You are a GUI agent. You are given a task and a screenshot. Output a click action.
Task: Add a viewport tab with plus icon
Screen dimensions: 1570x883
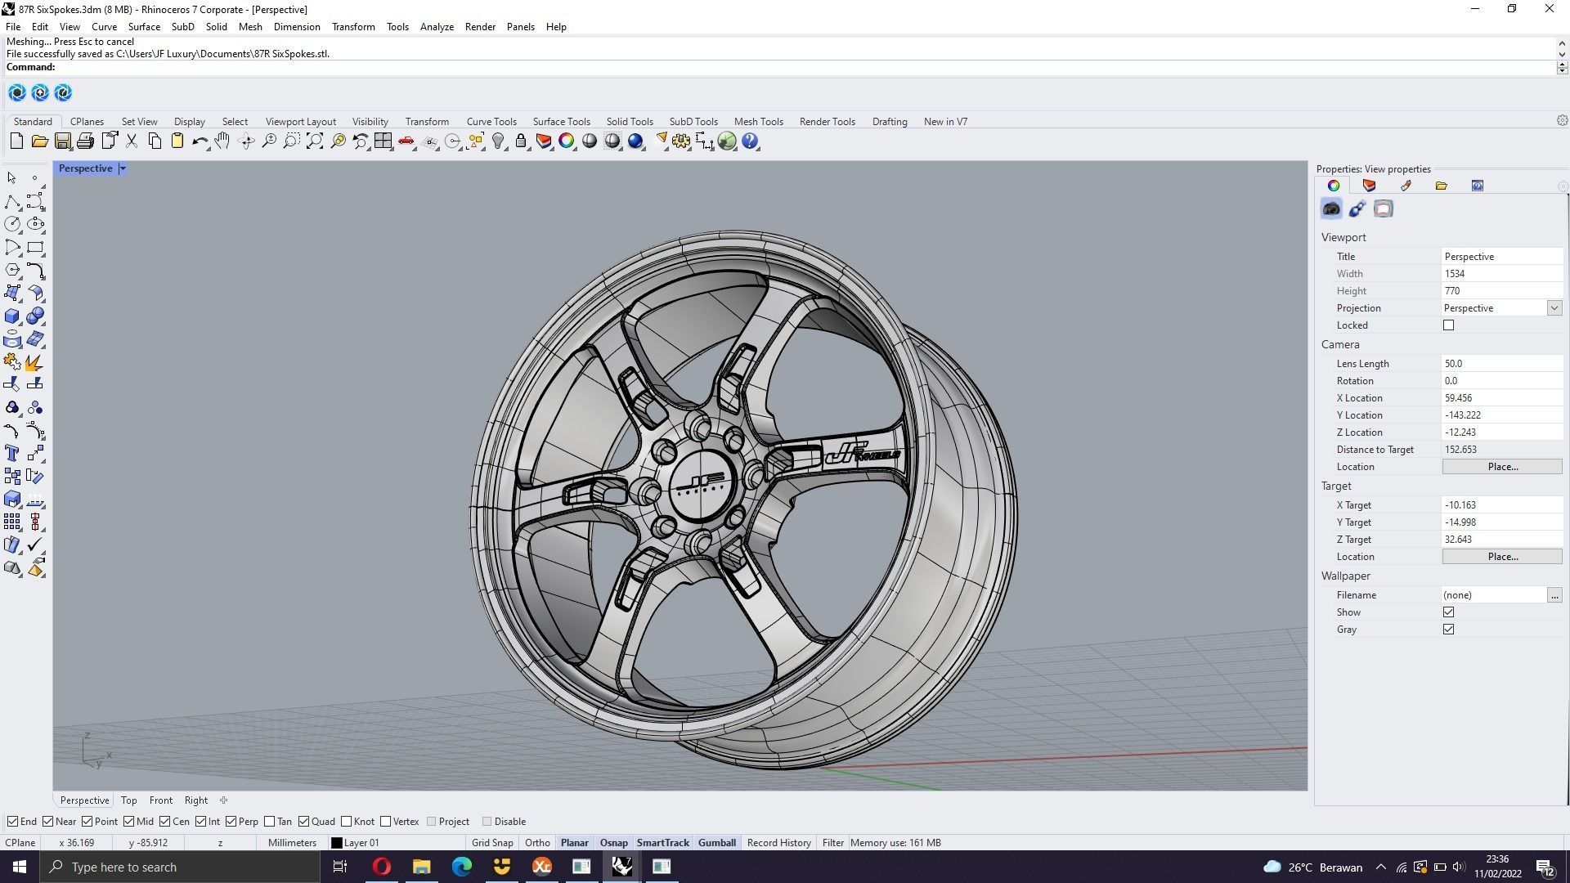click(223, 800)
